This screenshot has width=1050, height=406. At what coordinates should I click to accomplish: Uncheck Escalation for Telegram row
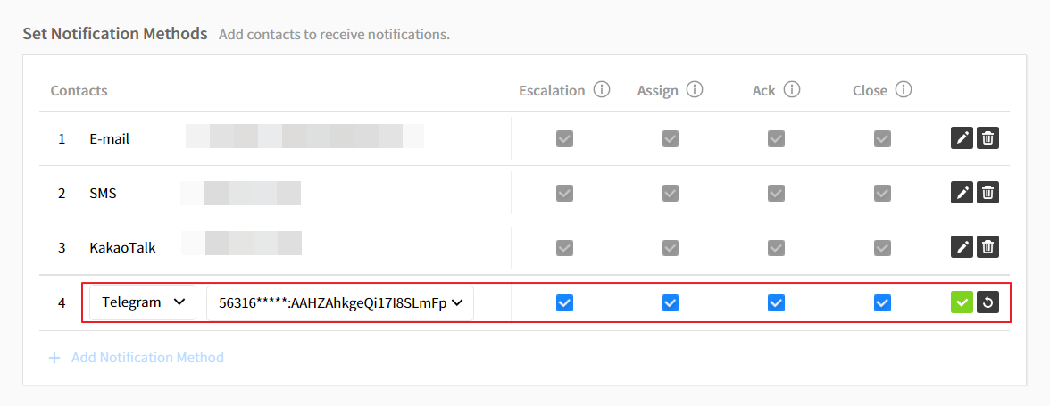tap(564, 303)
